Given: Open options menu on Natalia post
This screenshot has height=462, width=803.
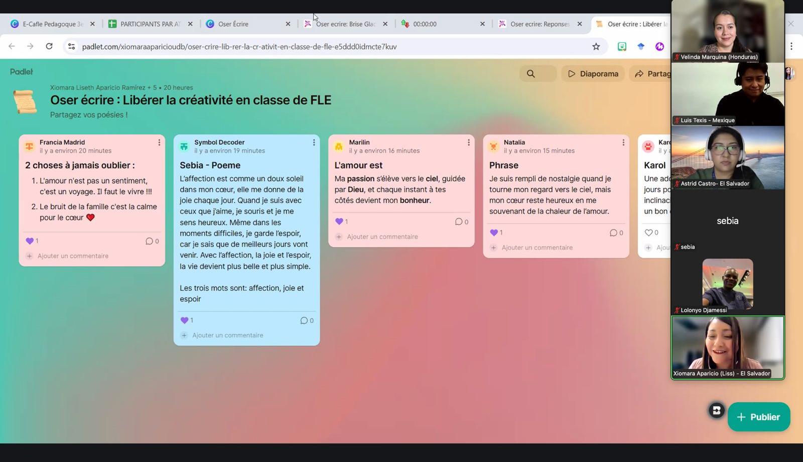Looking at the screenshot, I should tap(623, 142).
